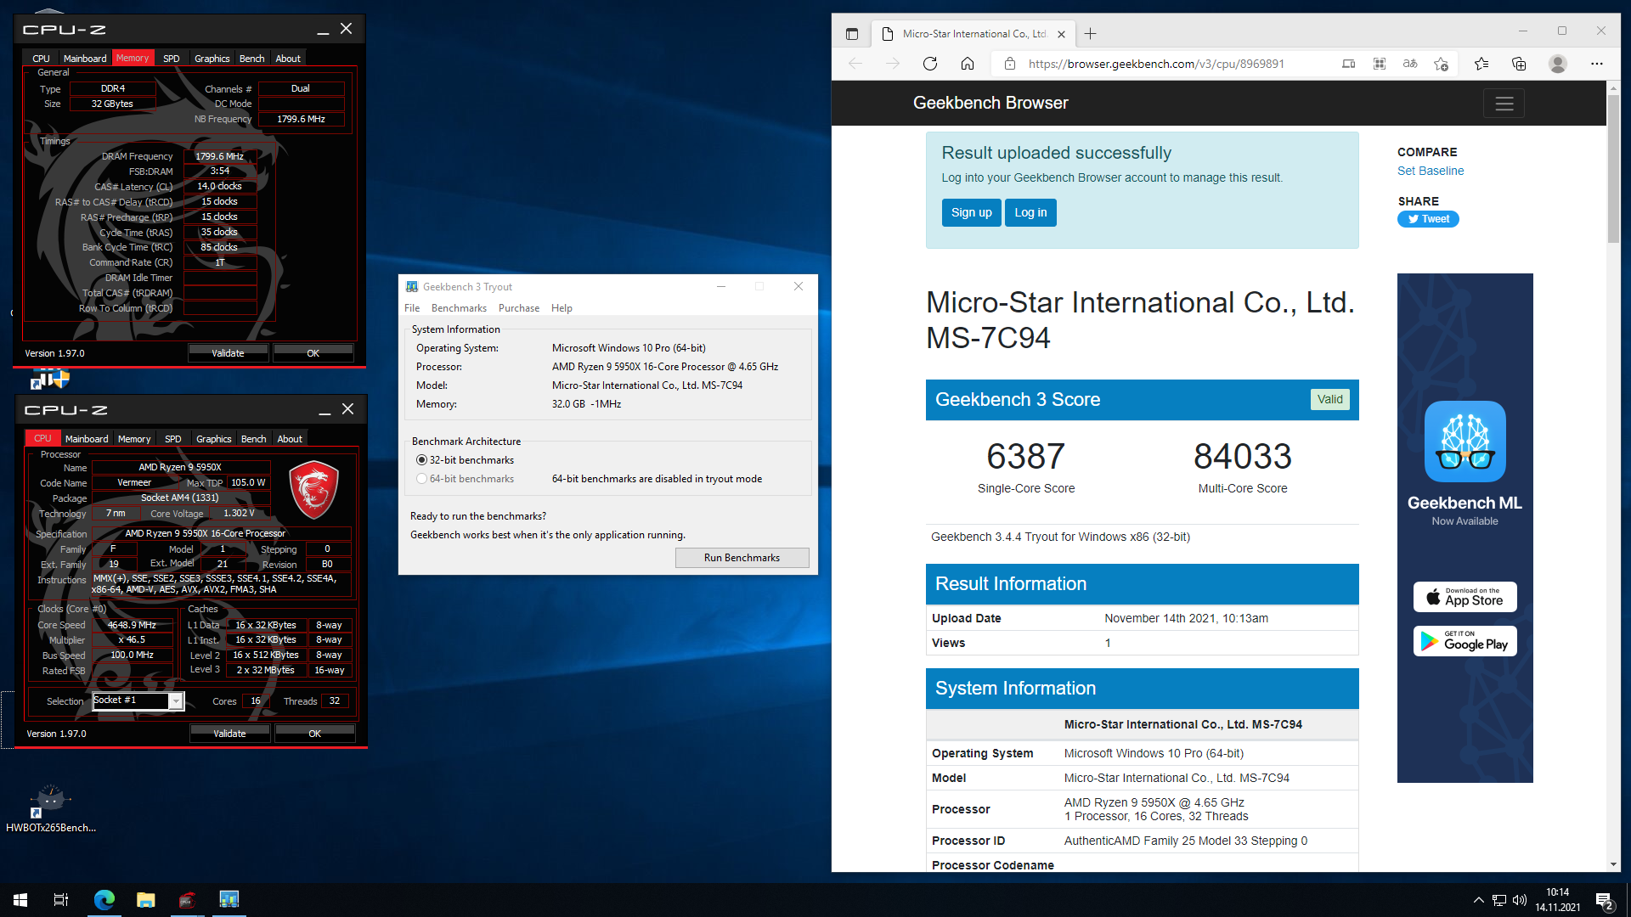Viewport: 1631px width, 917px height.
Task: Click the network tray icon
Action: [1499, 900]
